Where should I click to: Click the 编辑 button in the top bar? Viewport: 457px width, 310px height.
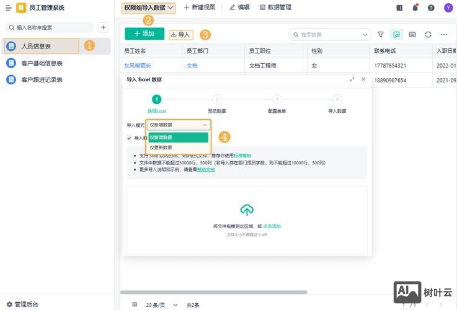[239, 7]
